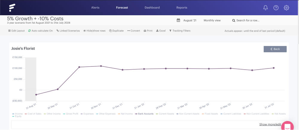The width and height of the screenshot is (299, 130).
Task: Open the Monthly view dropdown
Action: (212, 20)
